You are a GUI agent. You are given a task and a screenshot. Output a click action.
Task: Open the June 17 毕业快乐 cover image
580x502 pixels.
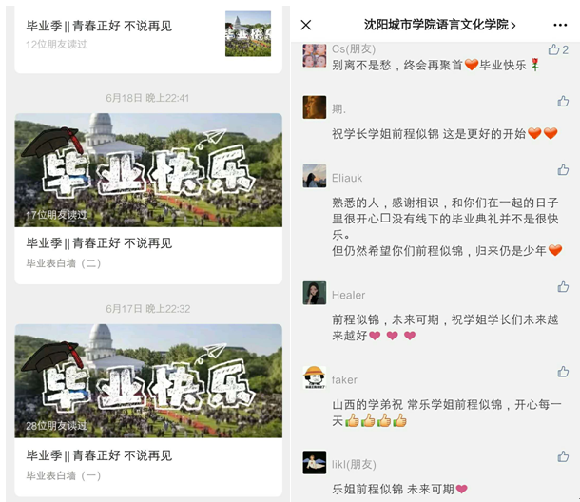click(x=148, y=381)
